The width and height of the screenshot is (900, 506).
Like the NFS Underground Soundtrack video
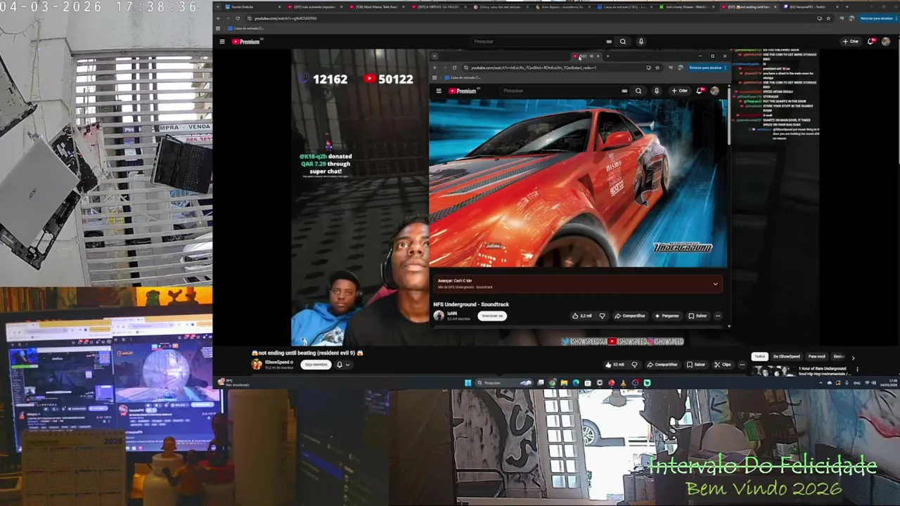tap(581, 316)
